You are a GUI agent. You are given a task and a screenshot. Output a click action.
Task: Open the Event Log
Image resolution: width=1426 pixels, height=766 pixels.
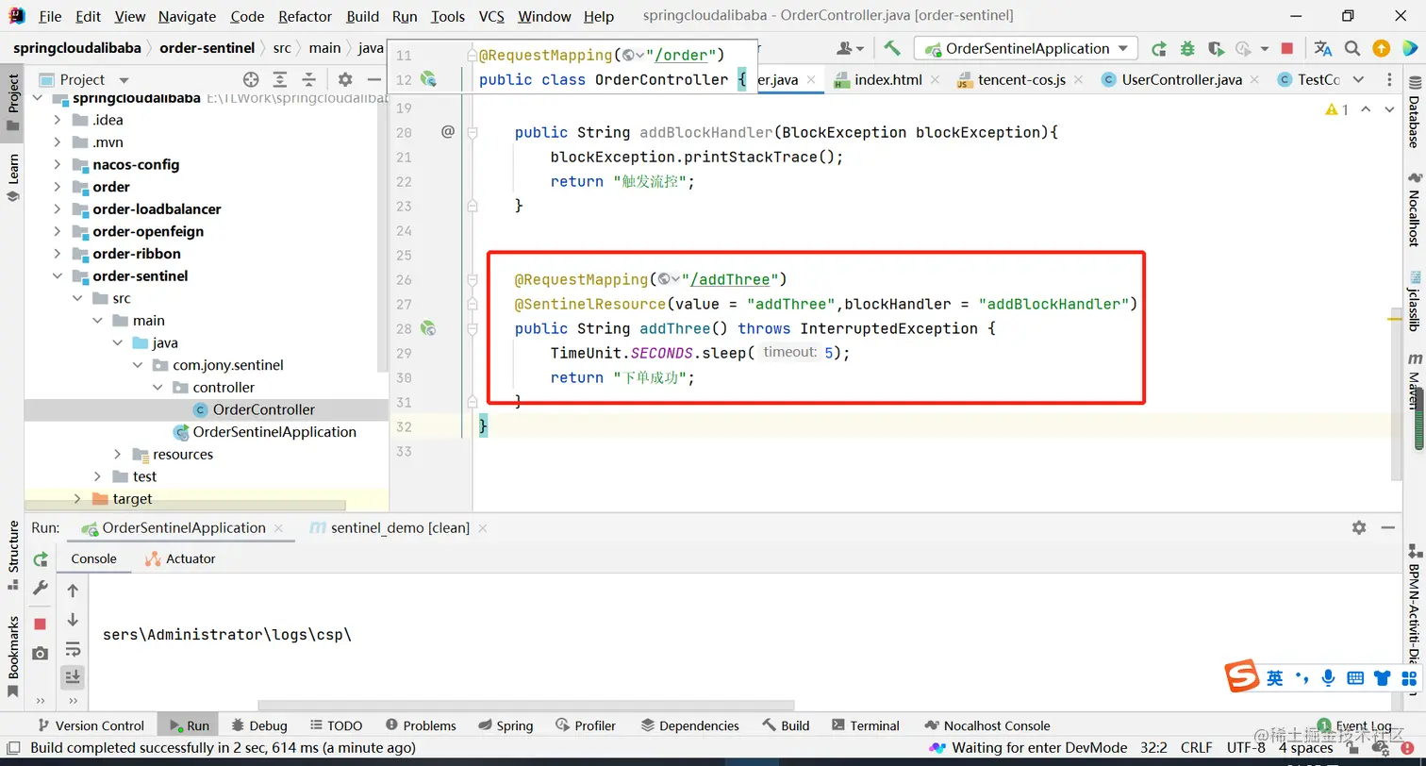(1354, 725)
